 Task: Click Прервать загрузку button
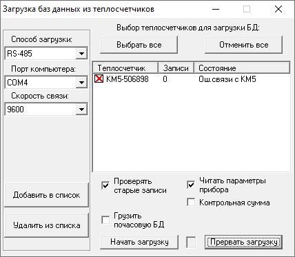(243, 242)
